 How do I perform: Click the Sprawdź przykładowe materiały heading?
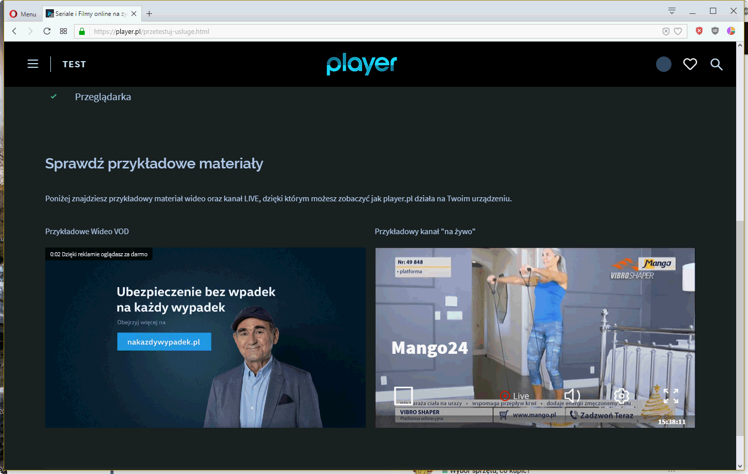pos(154,163)
